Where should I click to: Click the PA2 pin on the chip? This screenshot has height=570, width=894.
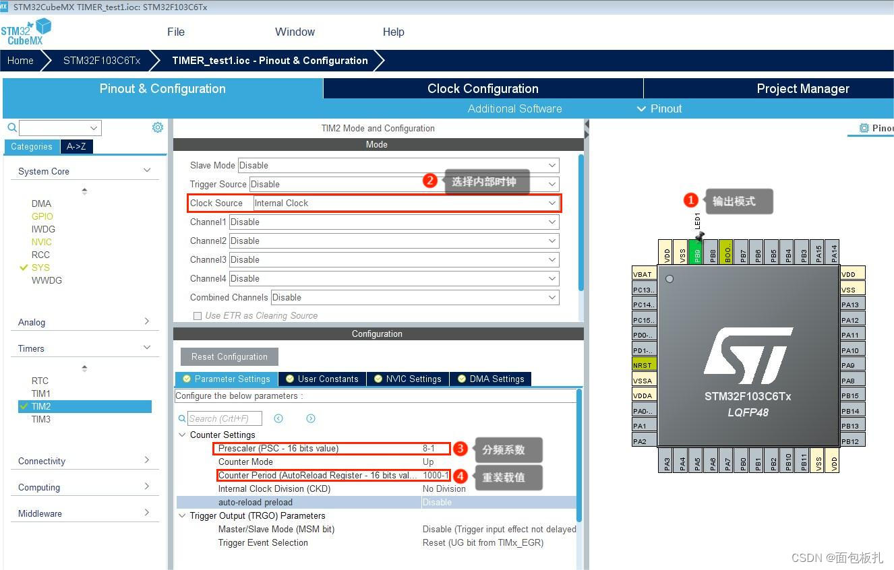click(644, 441)
